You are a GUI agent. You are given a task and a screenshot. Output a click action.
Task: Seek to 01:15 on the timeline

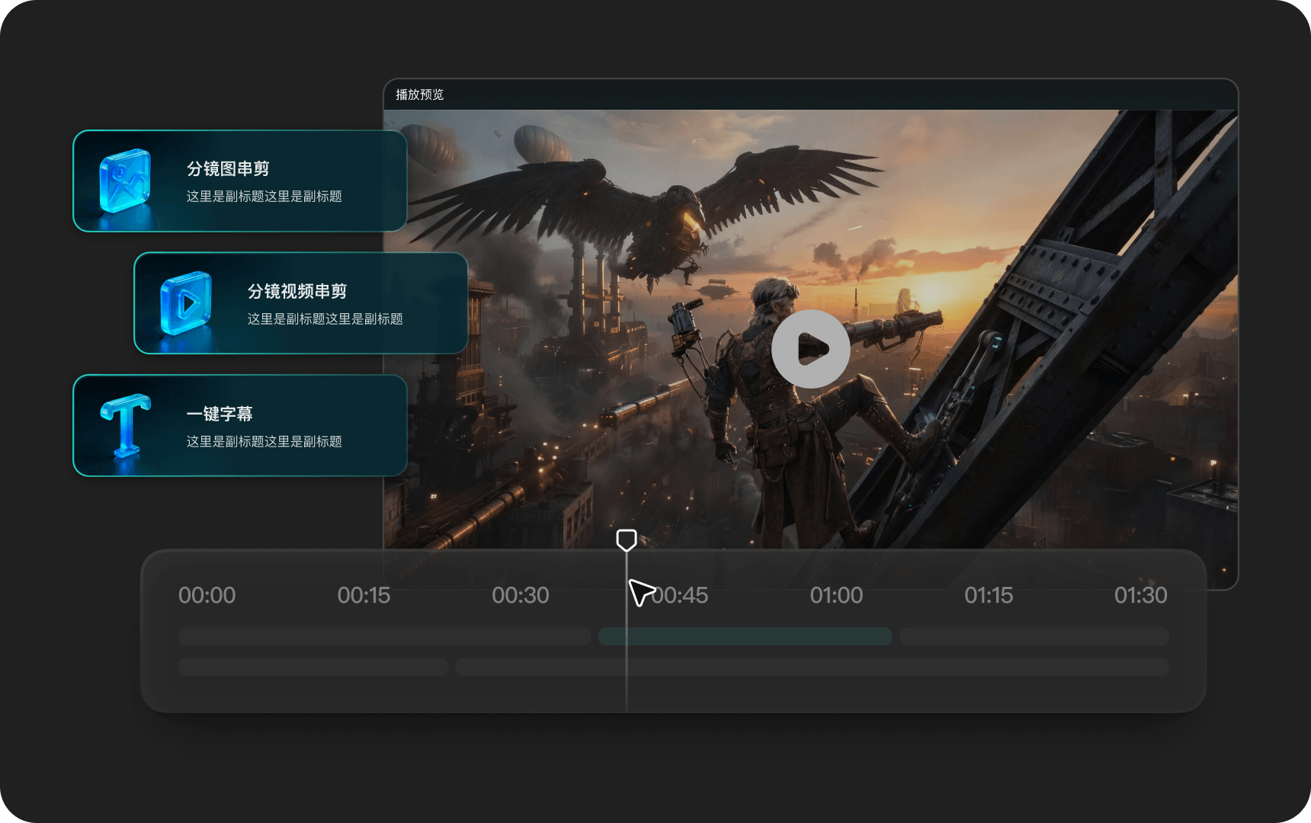(989, 595)
